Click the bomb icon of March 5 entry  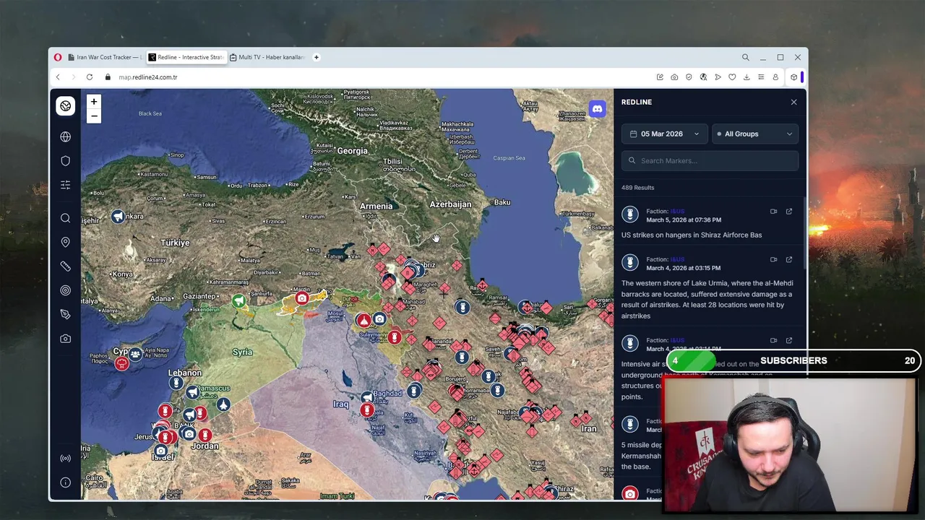(630, 214)
